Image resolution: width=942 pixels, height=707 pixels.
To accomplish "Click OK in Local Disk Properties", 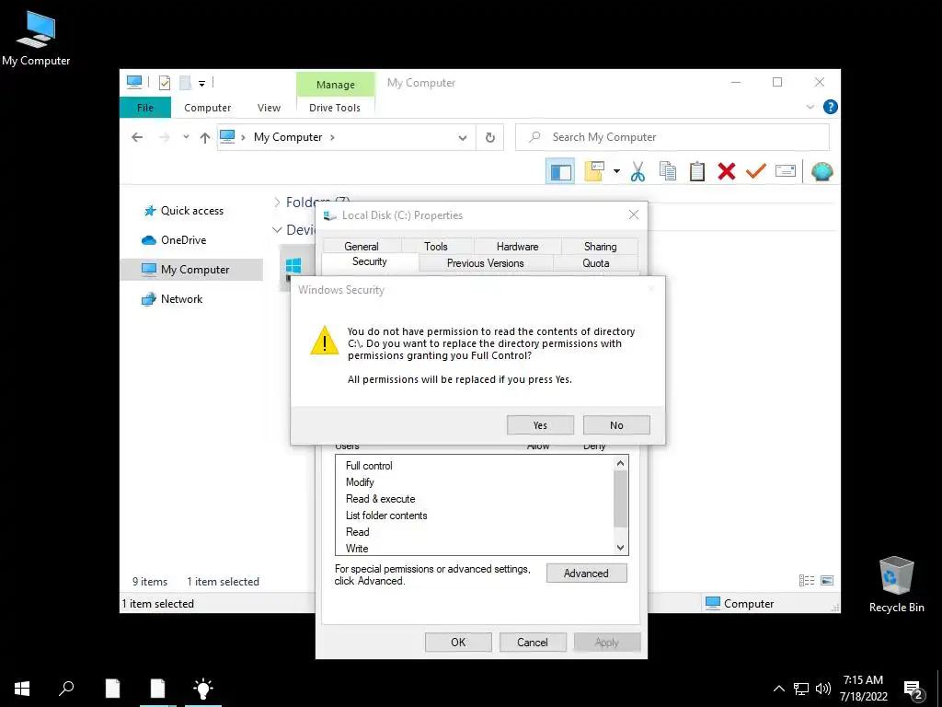I will point(458,642).
